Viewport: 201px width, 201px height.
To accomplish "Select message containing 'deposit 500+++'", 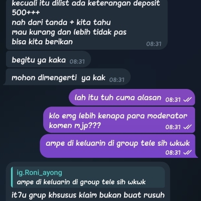I will coord(87,24).
